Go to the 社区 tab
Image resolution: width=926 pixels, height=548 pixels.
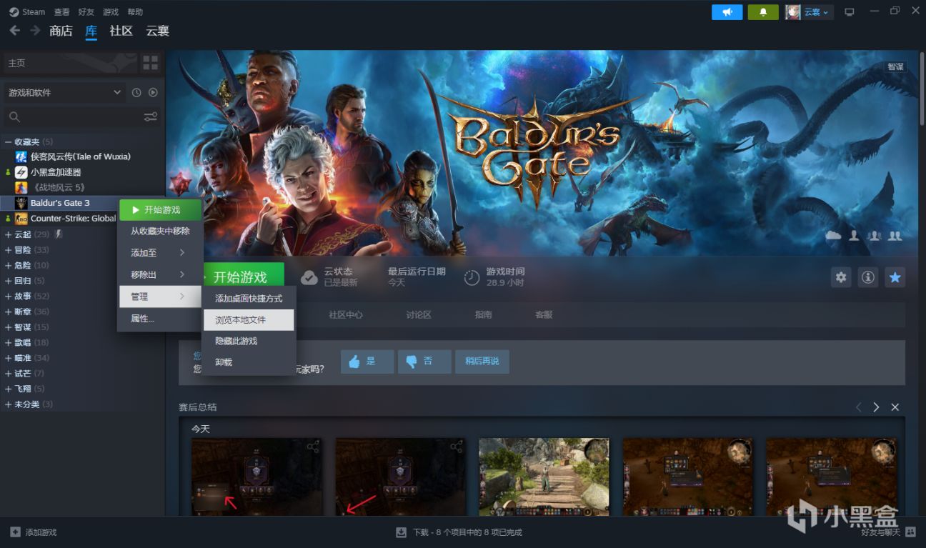[121, 31]
